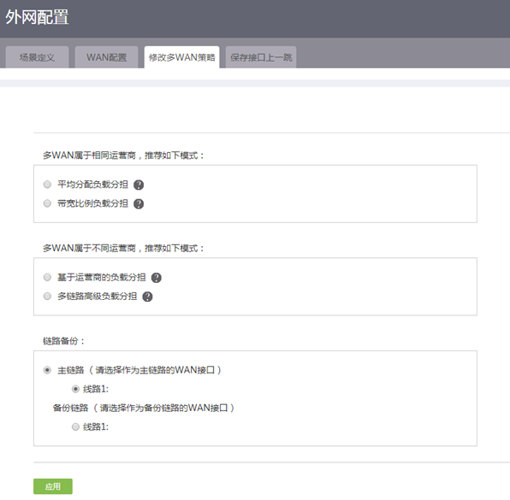510x500 pixels.
Task: Pick 线路1 radio under 主链路
Action: click(x=75, y=389)
